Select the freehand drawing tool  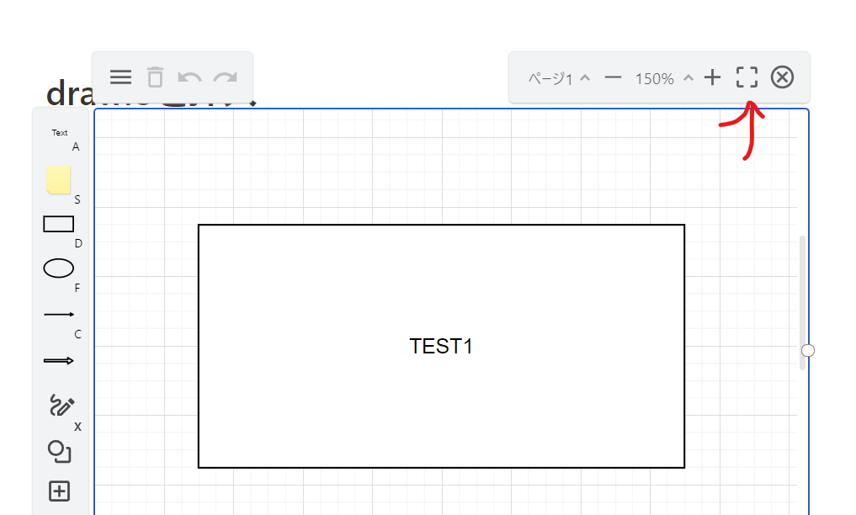click(x=61, y=405)
